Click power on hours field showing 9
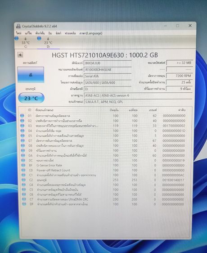Screen dimensions: 207x253 [180, 89]
